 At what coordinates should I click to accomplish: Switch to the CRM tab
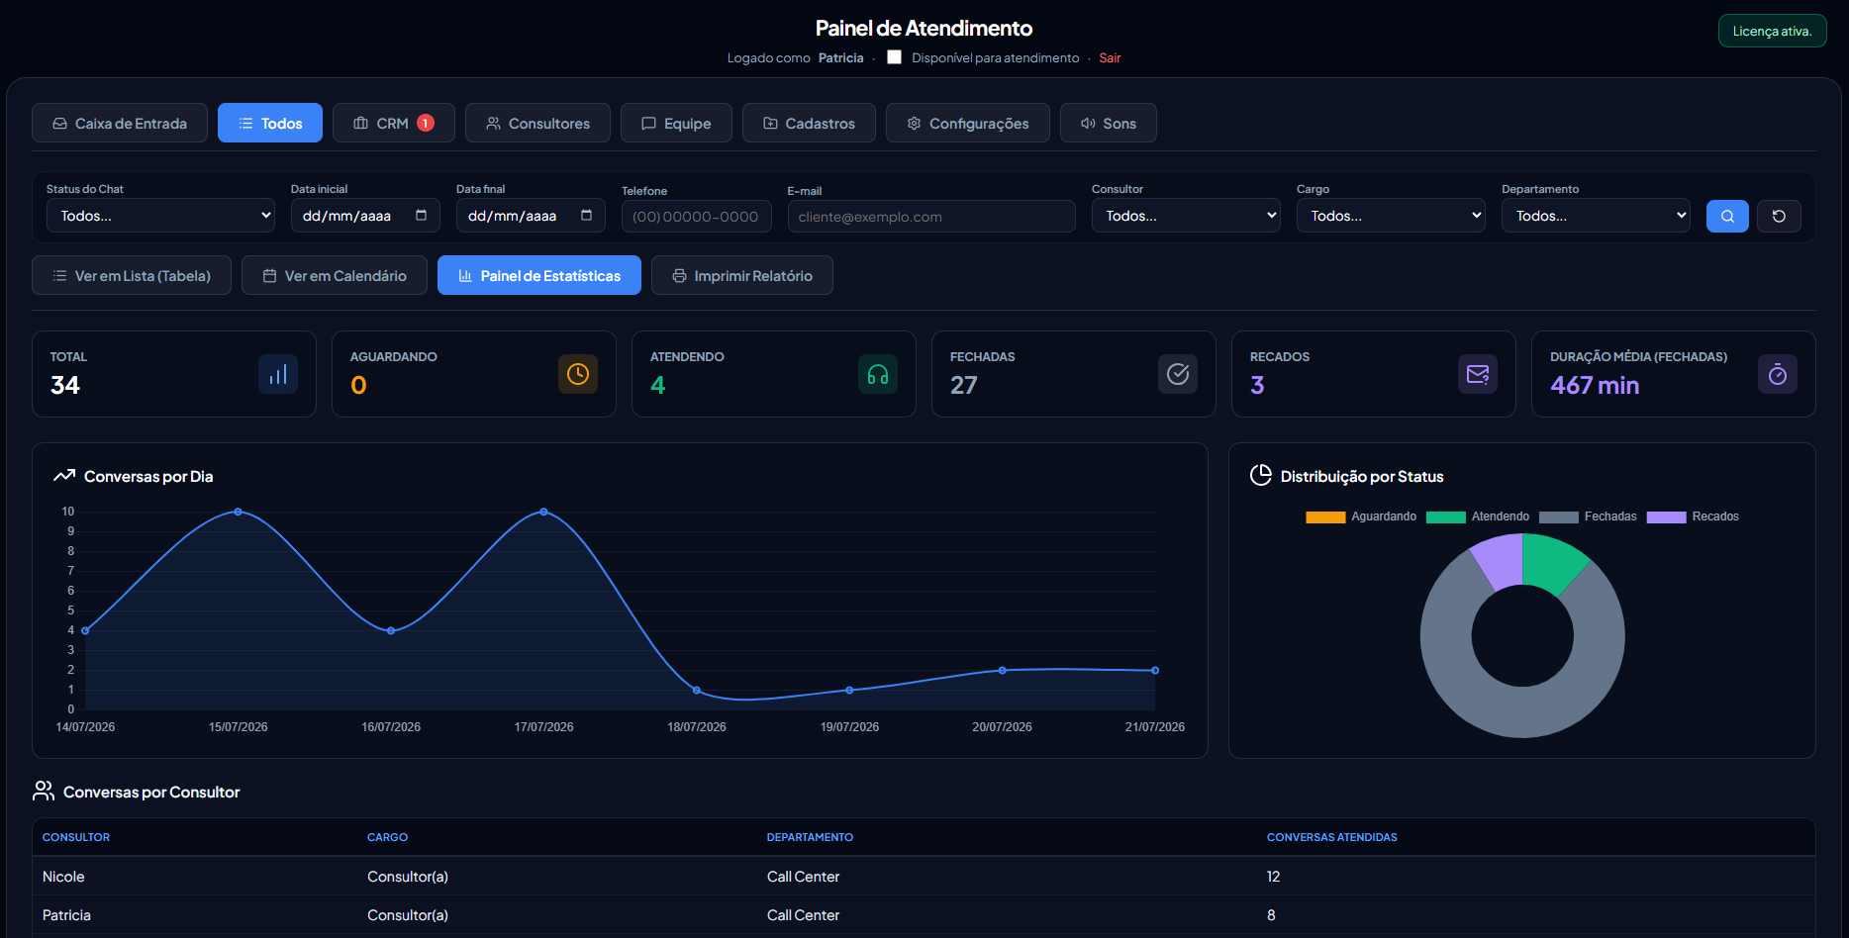[394, 123]
